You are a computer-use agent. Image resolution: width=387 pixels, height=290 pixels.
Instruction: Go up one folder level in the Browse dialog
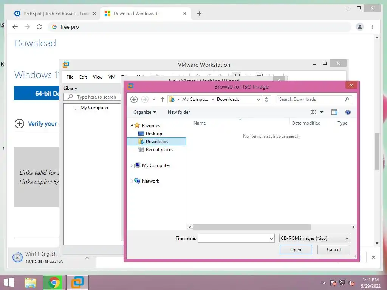(x=163, y=99)
